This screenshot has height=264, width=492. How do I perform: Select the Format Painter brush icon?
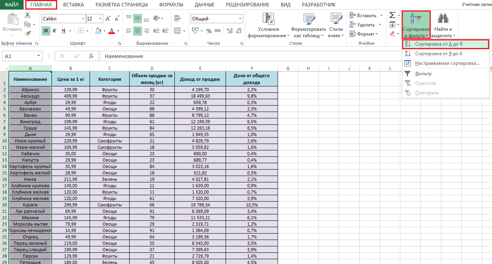[x=28, y=34]
